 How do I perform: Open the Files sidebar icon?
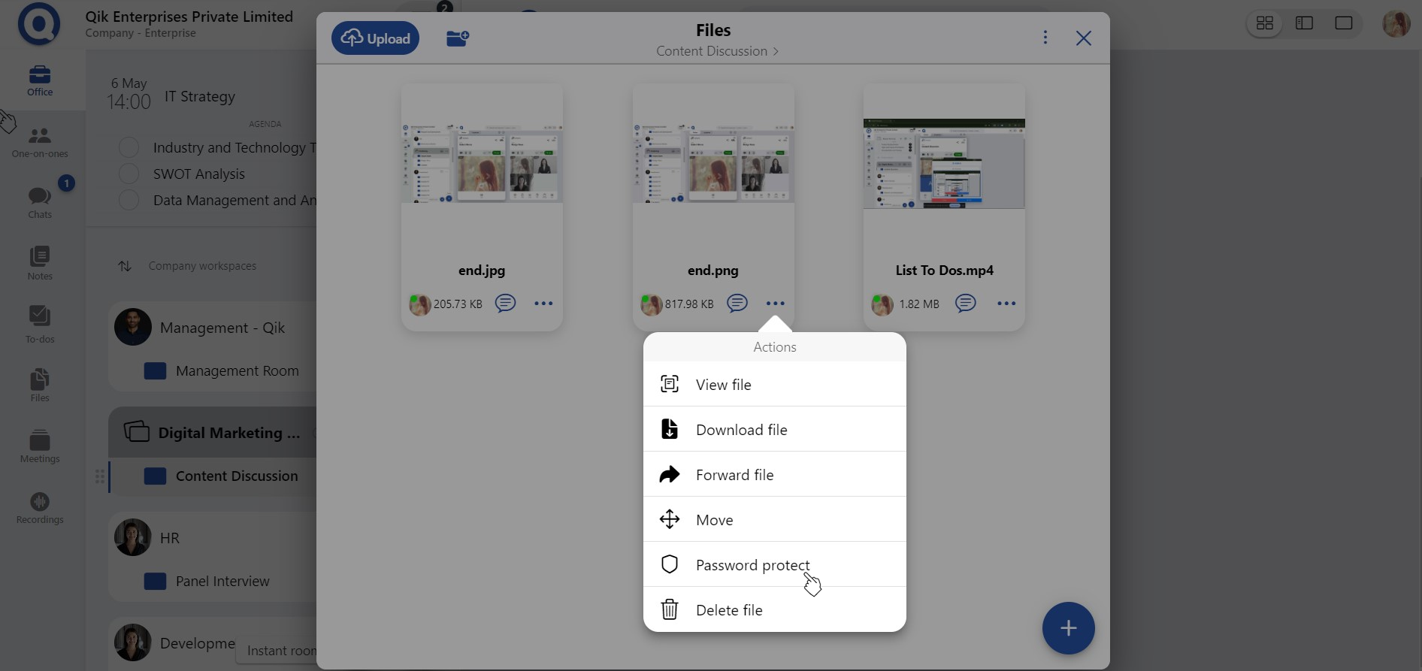coord(40,385)
